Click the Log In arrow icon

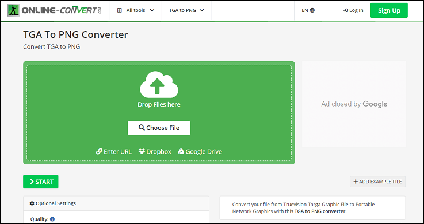click(x=345, y=10)
